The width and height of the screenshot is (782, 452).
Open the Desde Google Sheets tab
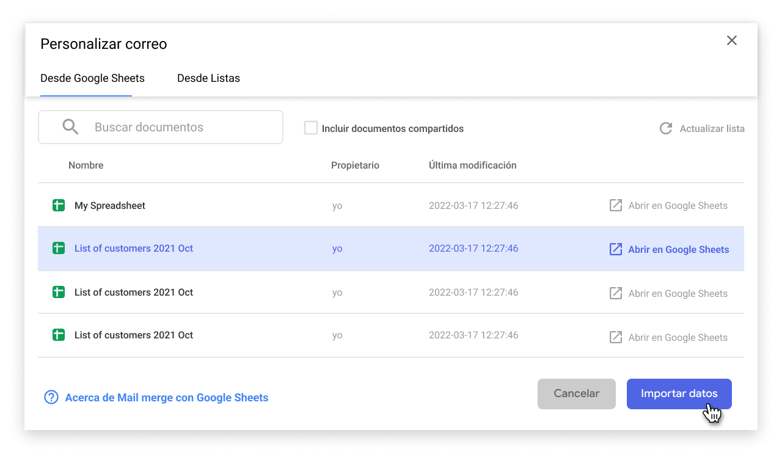pyautogui.click(x=92, y=78)
